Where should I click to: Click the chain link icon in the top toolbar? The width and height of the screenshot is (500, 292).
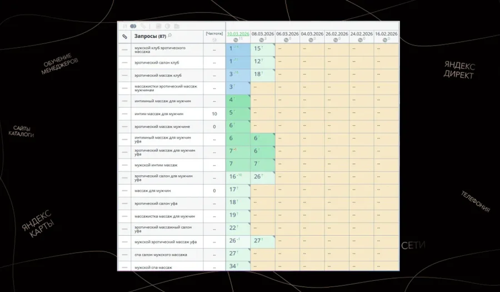143,26
